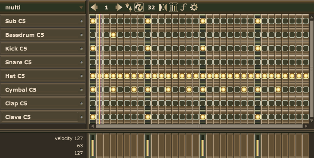Open the function f icon
Screen dimensions: 314x158
184,8
